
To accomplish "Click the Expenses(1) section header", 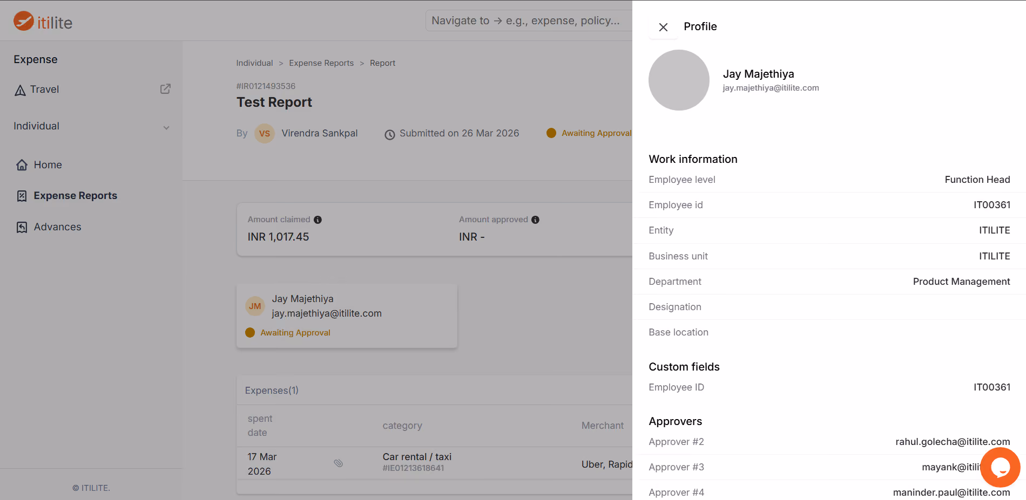I will click(272, 391).
